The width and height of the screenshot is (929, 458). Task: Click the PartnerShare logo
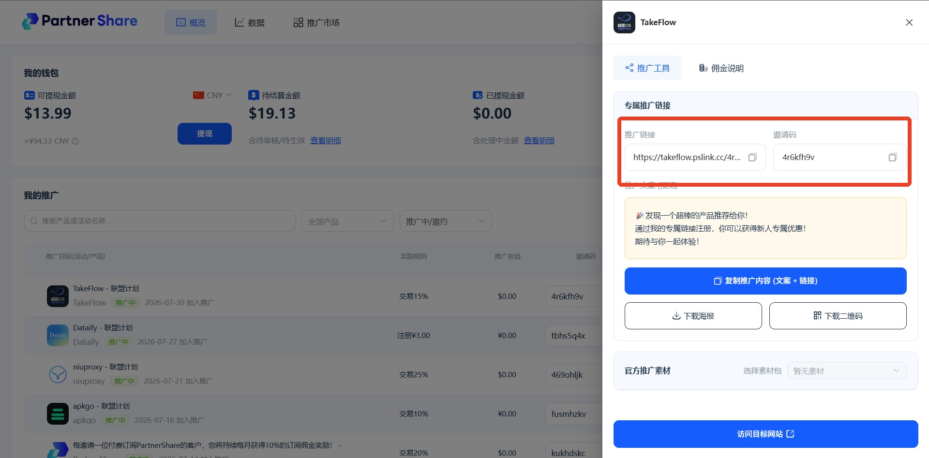point(80,21)
